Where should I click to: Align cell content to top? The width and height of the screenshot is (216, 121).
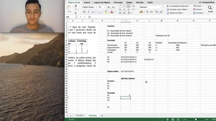(120, 6)
